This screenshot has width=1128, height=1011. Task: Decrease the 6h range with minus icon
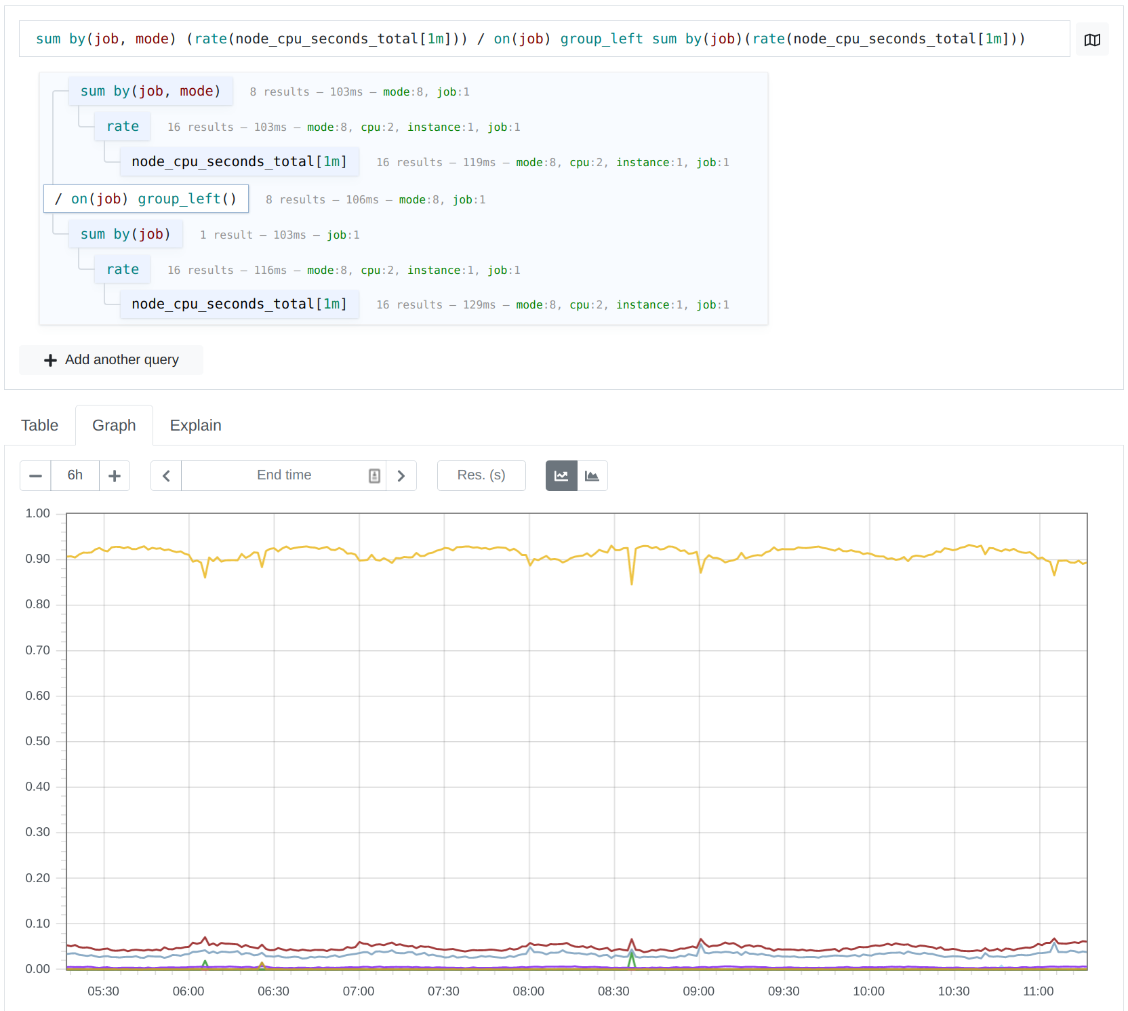pos(35,476)
